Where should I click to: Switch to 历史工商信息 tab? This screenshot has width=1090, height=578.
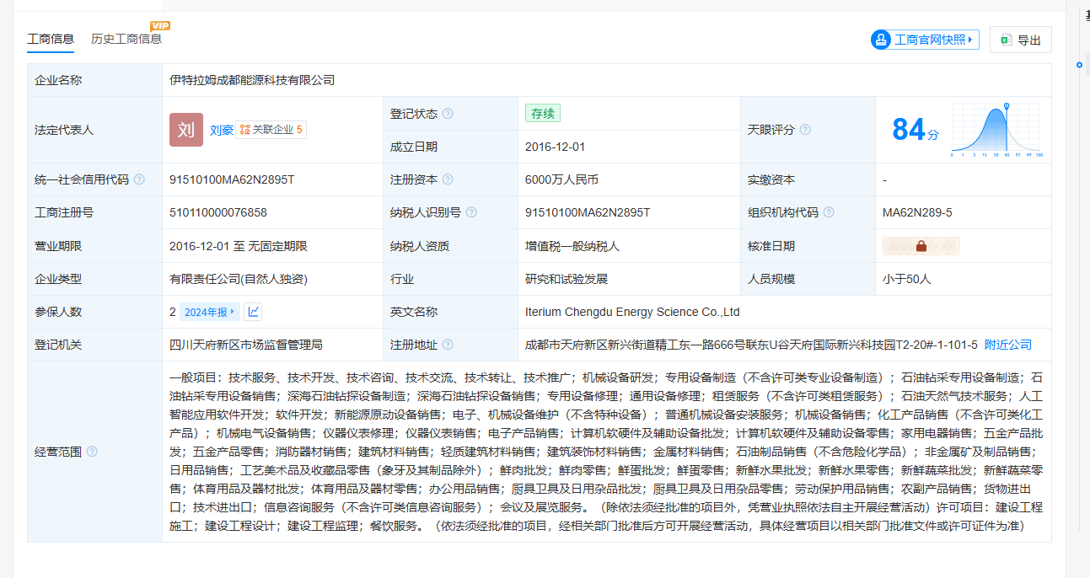pos(126,39)
